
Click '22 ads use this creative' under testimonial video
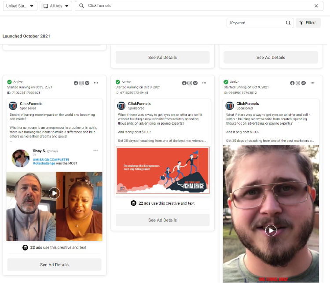click(x=58, y=247)
